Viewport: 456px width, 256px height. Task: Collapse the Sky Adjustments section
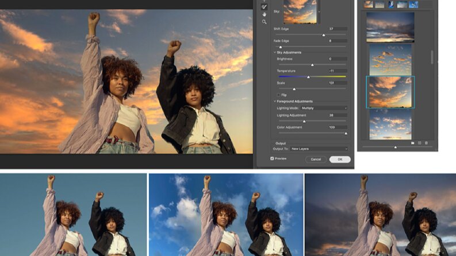point(274,53)
